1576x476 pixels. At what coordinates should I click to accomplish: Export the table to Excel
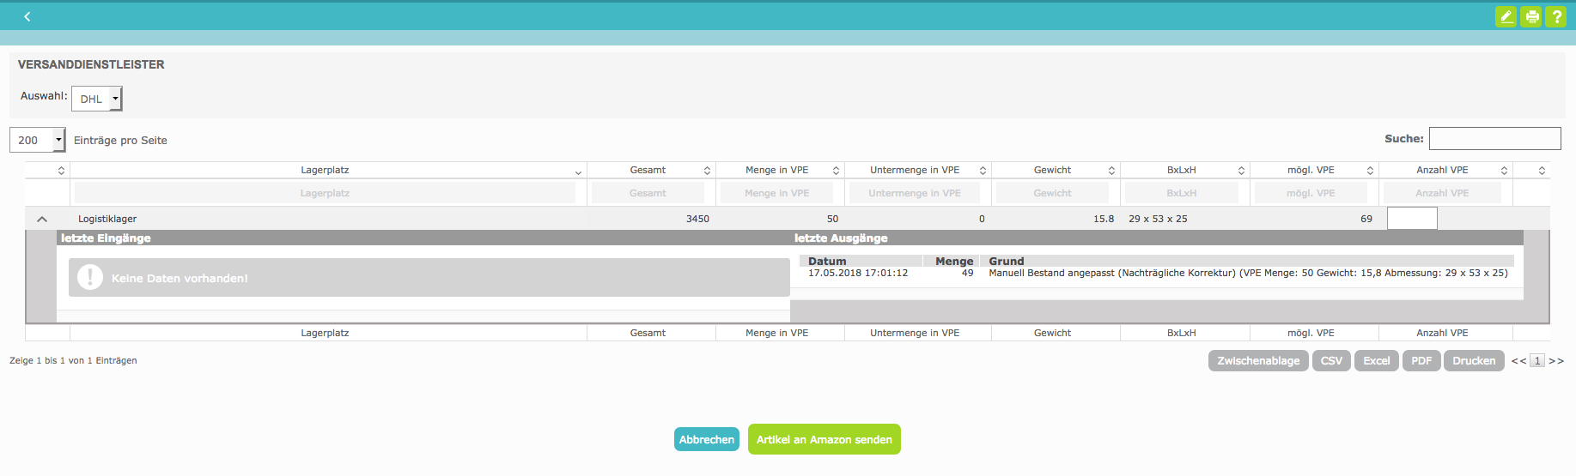1376,360
